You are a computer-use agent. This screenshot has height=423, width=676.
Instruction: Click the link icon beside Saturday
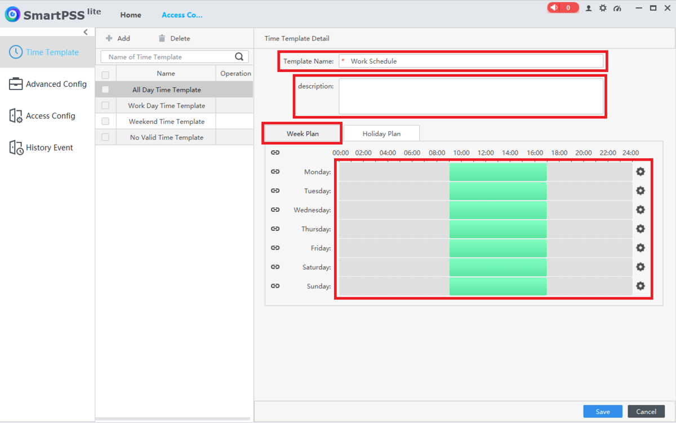click(275, 267)
